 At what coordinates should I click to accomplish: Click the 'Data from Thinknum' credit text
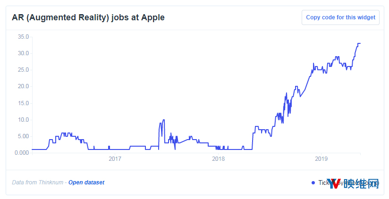(x=37, y=182)
